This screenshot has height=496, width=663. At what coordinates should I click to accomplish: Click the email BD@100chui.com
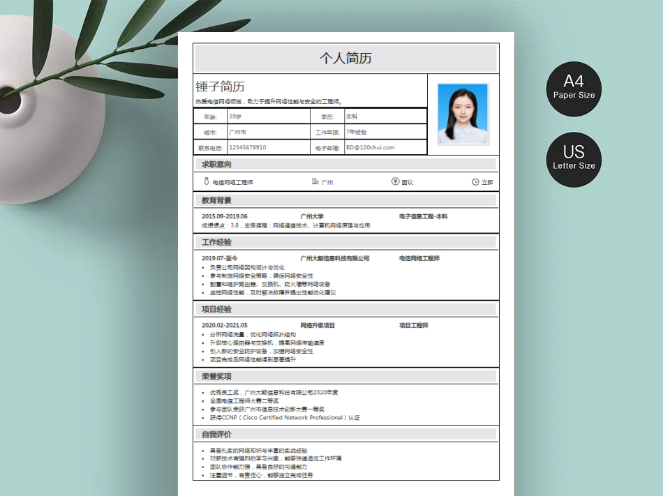[371, 147]
